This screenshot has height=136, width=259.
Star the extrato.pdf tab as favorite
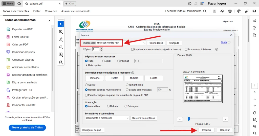point(27,4)
